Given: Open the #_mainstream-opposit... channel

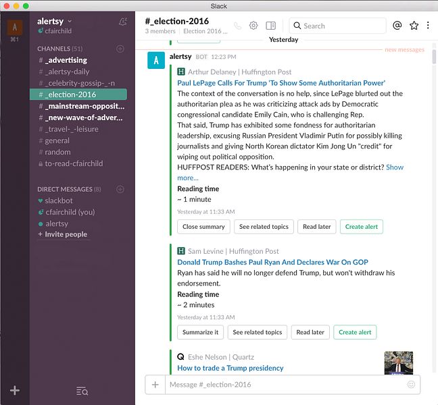Looking at the screenshot, I should 78,106.
